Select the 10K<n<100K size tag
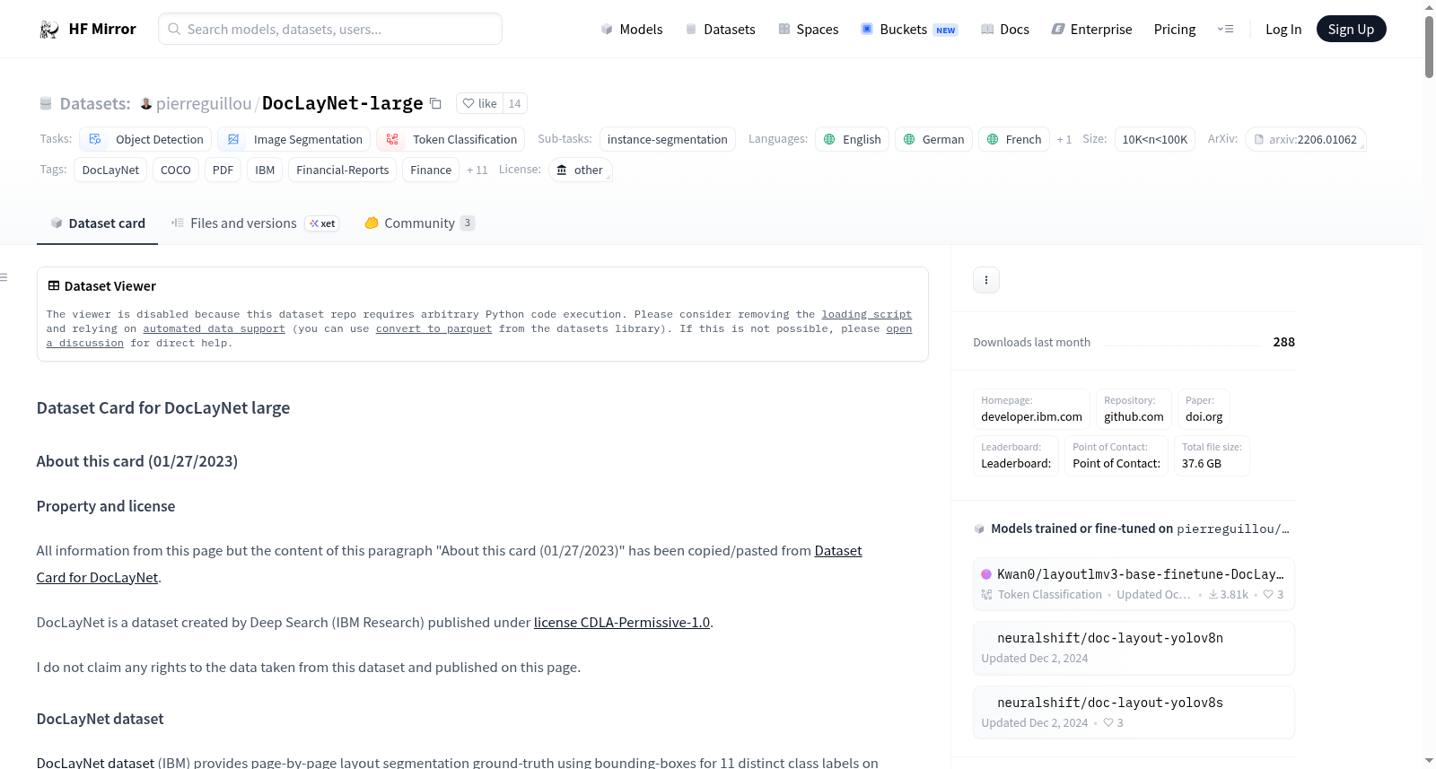The width and height of the screenshot is (1436, 769). coord(1154,139)
